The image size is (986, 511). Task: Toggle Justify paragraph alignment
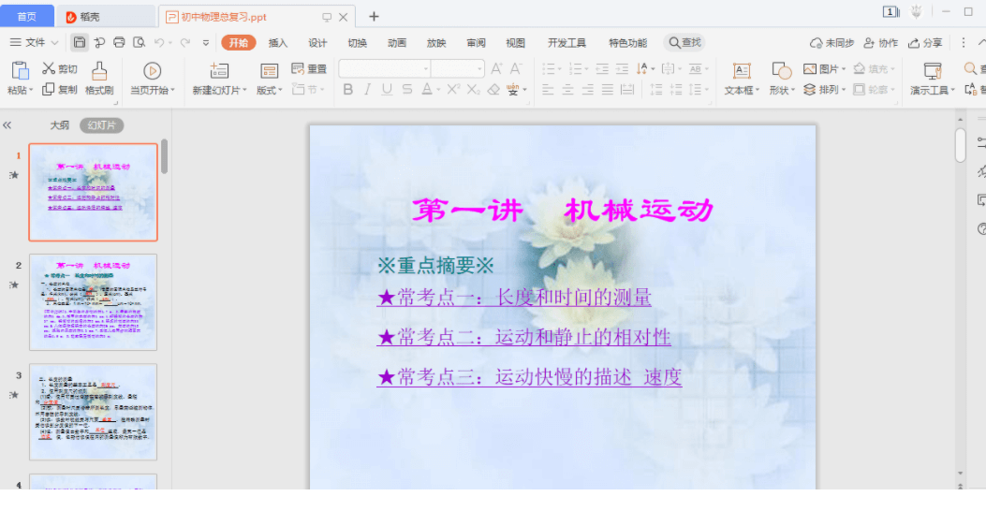click(x=608, y=89)
